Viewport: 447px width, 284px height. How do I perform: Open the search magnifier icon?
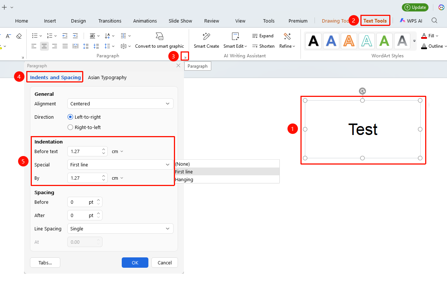[x=435, y=21]
